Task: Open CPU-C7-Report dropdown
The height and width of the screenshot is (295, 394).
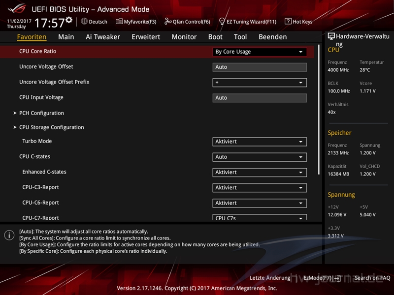Action: 260,217
